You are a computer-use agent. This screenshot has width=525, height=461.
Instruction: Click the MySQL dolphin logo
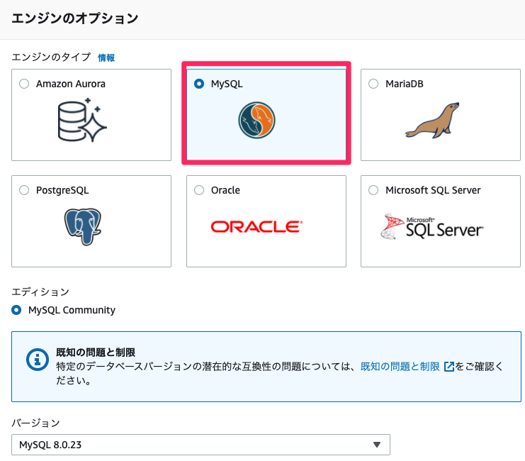point(256,120)
